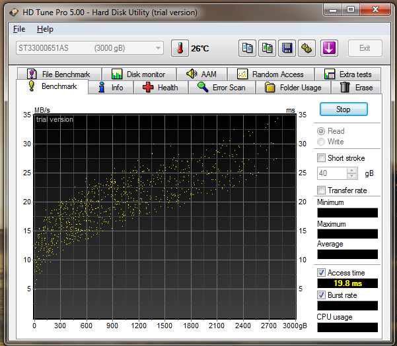397x346 pixels.
Task: Enable the Transfer rate checkbox
Action: pos(321,190)
